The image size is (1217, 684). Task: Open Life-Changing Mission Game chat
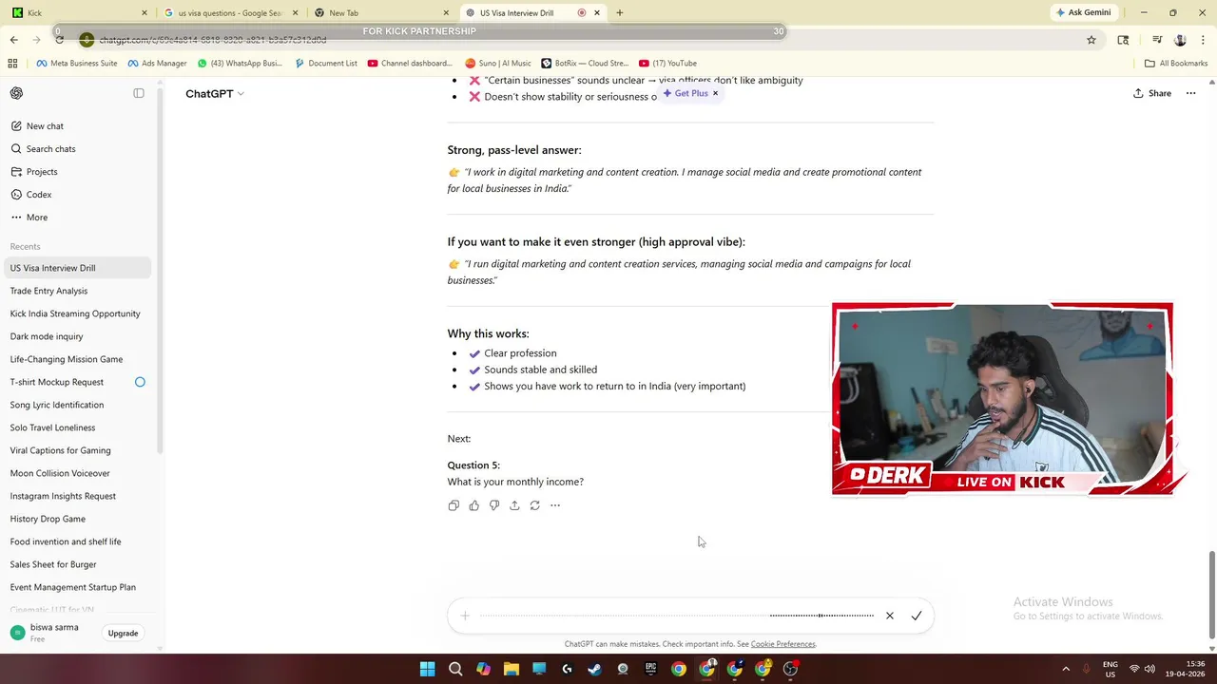click(x=77, y=359)
